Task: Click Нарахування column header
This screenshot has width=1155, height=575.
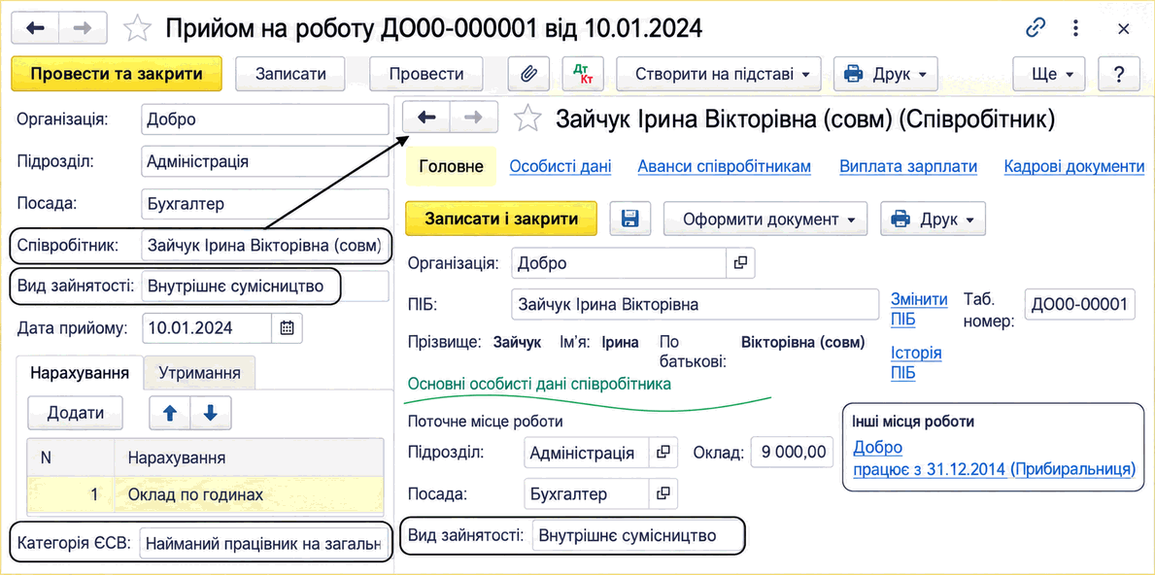Action: 249,457
